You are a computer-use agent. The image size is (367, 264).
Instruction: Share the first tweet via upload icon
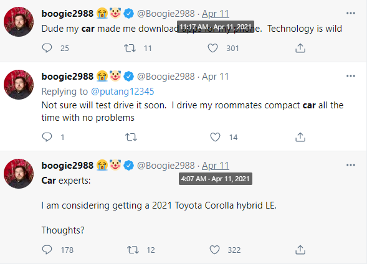300,48
